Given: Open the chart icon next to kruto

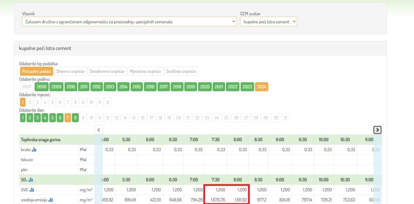Looking at the screenshot, I should pos(34,150).
